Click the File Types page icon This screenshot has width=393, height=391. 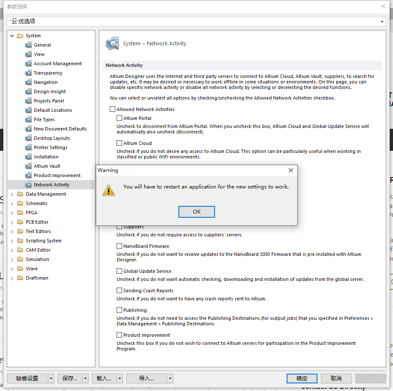28,119
